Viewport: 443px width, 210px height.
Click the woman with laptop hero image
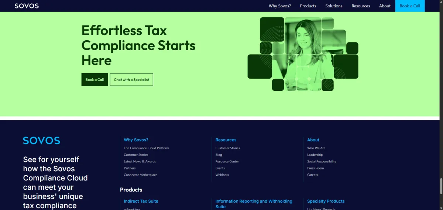click(x=303, y=54)
